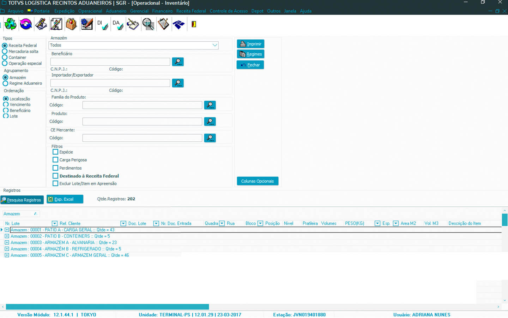Click the search icon beside Produto code field
Screen dimensions: 508x318
click(210, 122)
